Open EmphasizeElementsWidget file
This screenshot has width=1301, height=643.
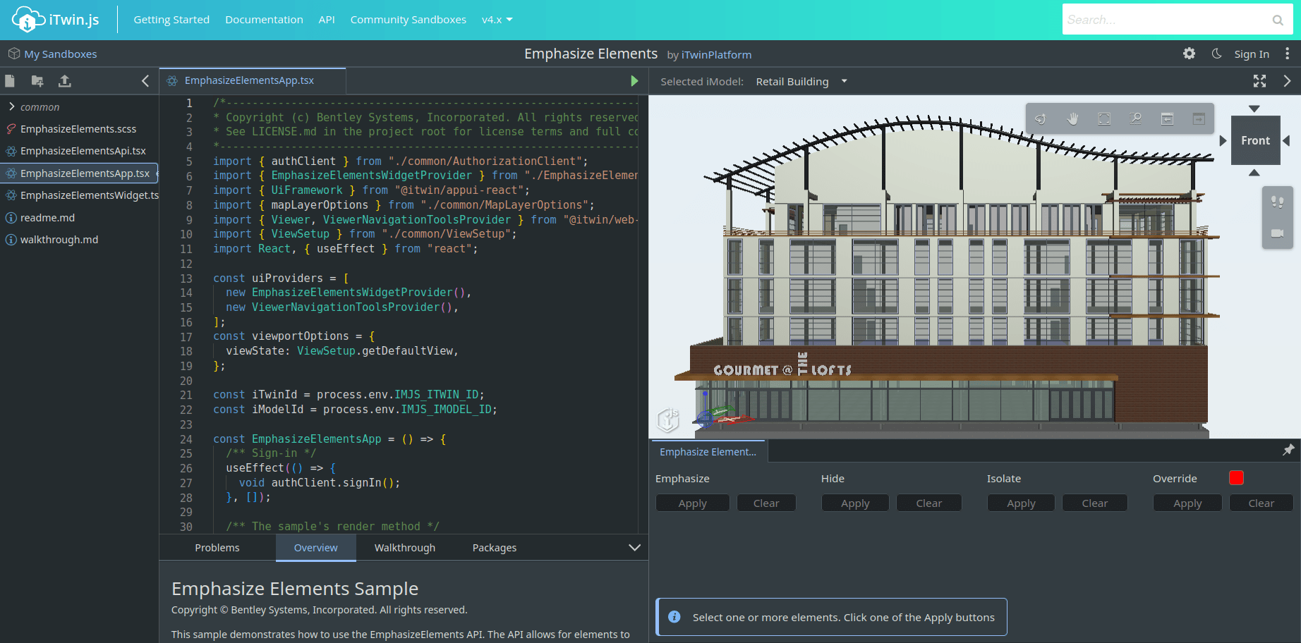pyautogui.click(x=79, y=195)
